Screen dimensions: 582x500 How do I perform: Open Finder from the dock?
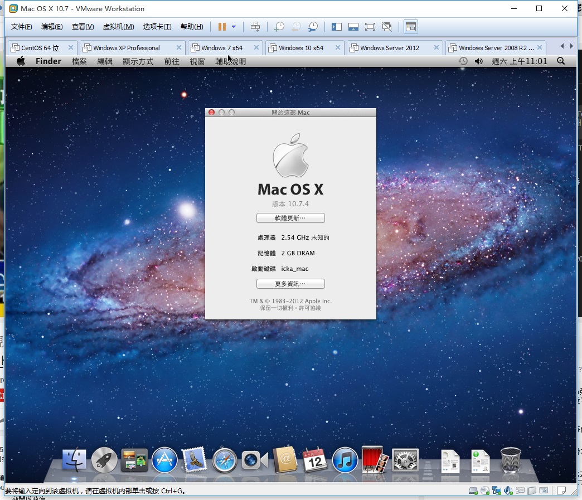[x=74, y=460]
